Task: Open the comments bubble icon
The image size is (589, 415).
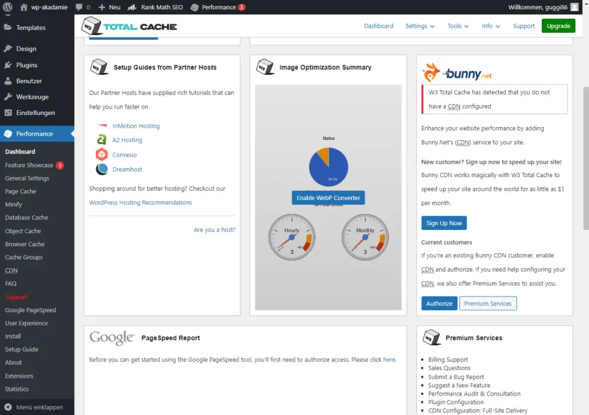Action: (x=79, y=7)
